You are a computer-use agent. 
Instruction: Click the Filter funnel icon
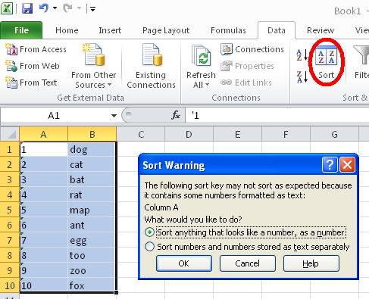pyautogui.click(x=361, y=55)
